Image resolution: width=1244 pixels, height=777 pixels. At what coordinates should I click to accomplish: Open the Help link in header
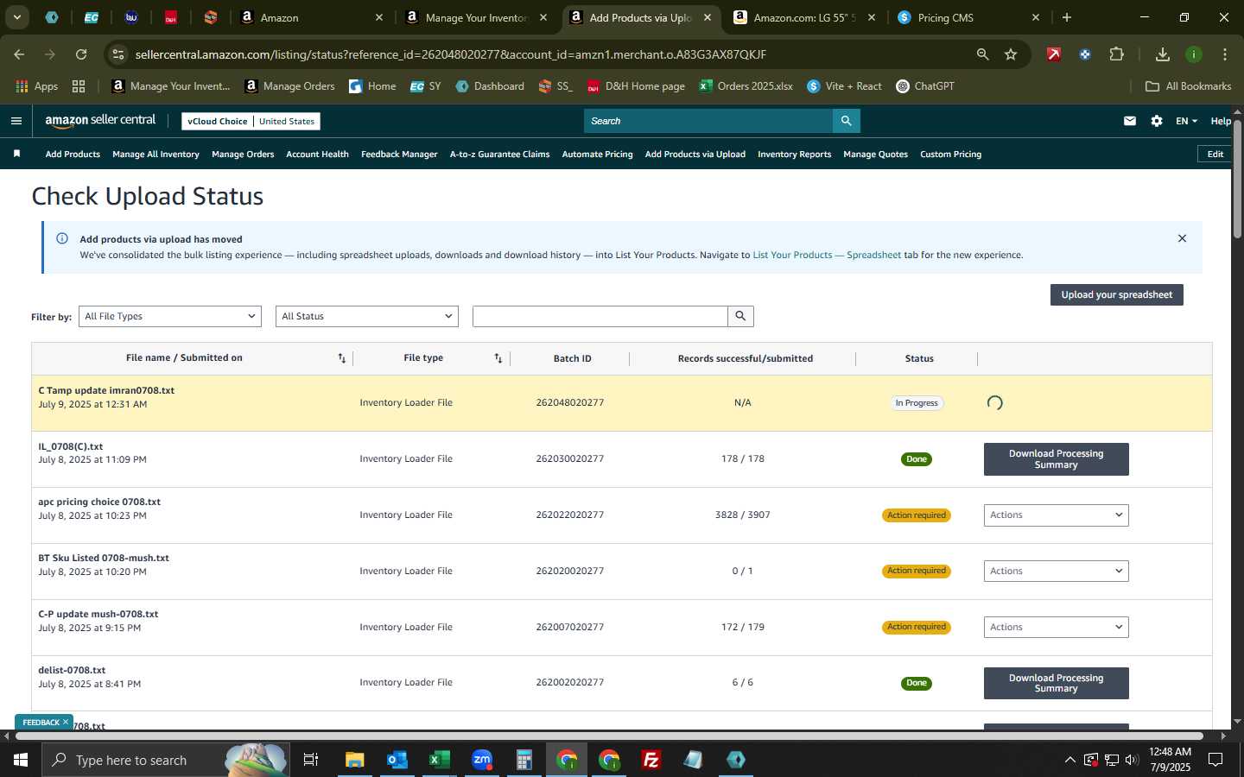point(1220,121)
